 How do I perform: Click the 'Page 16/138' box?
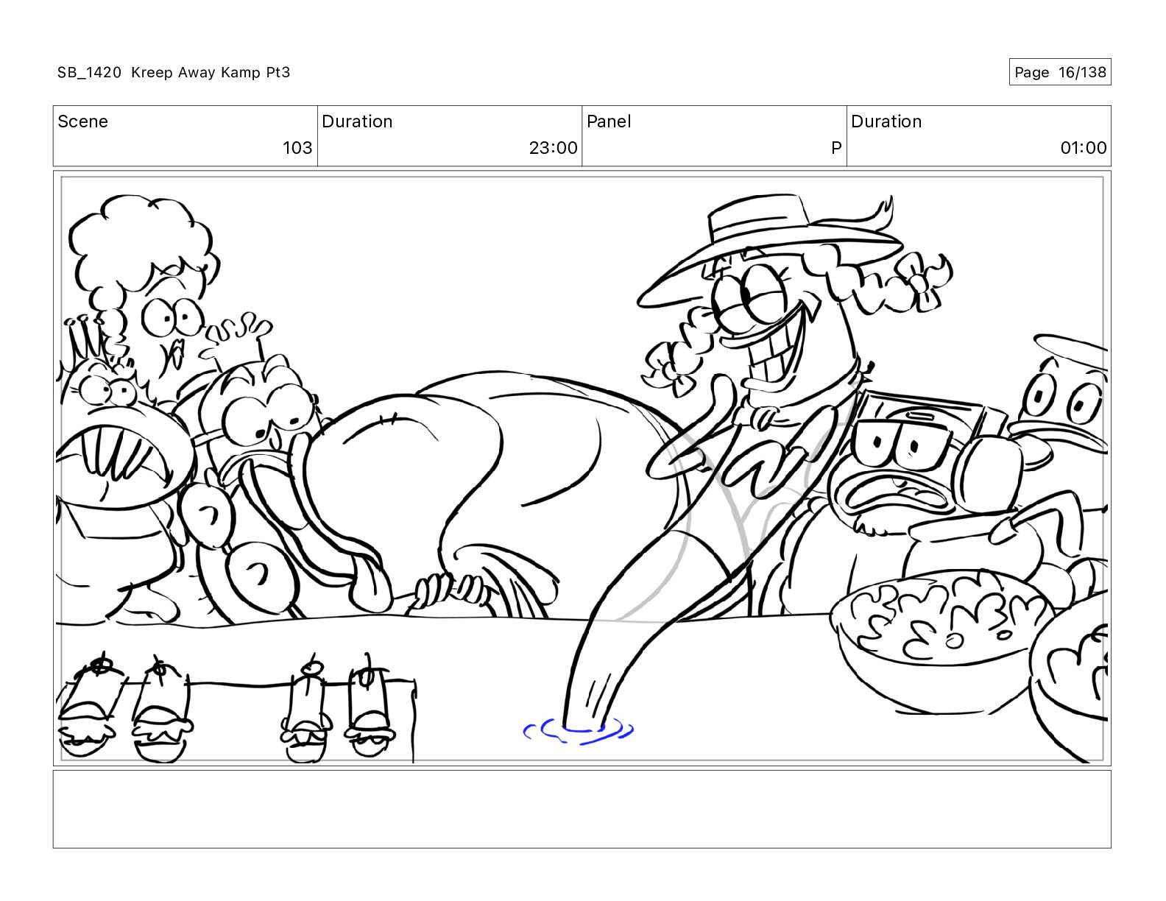(x=1059, y=72)
